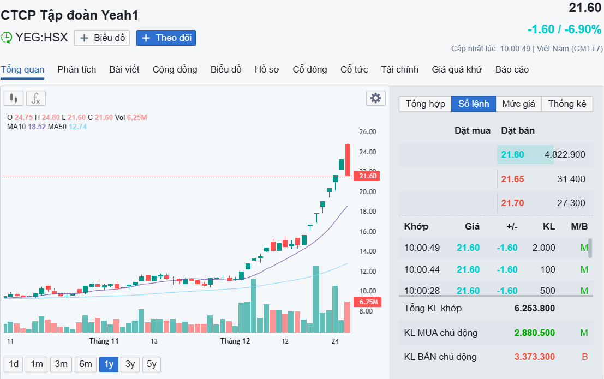
Task: Click the green clock icon beside YEG:HSX
Action: pos(7,38)
